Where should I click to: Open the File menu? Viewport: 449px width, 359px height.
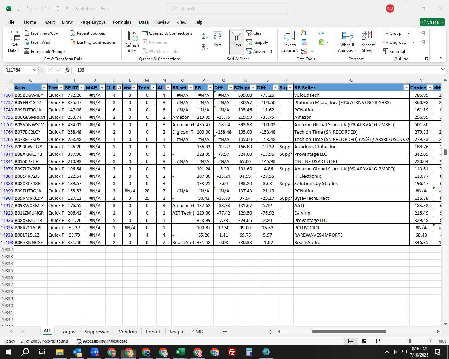[11, 22]
